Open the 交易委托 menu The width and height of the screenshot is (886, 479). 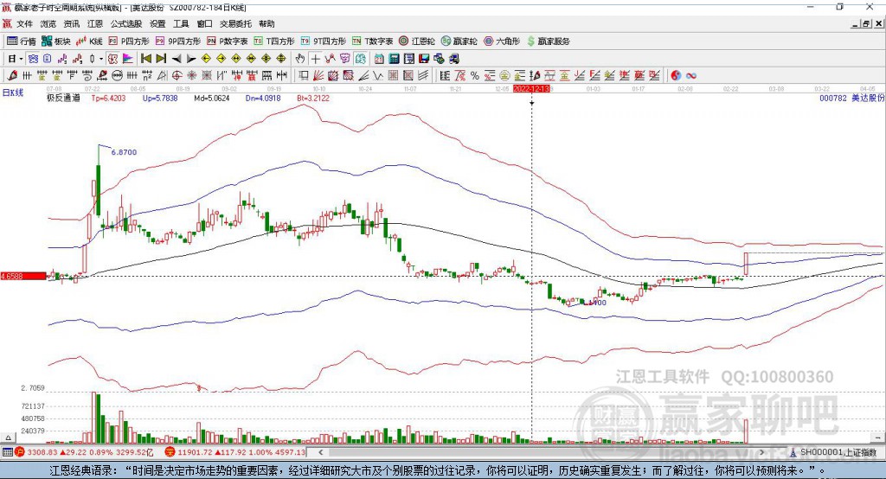click(235, 23)
